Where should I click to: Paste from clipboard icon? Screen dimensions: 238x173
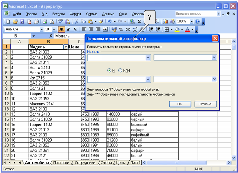point(91,22)
